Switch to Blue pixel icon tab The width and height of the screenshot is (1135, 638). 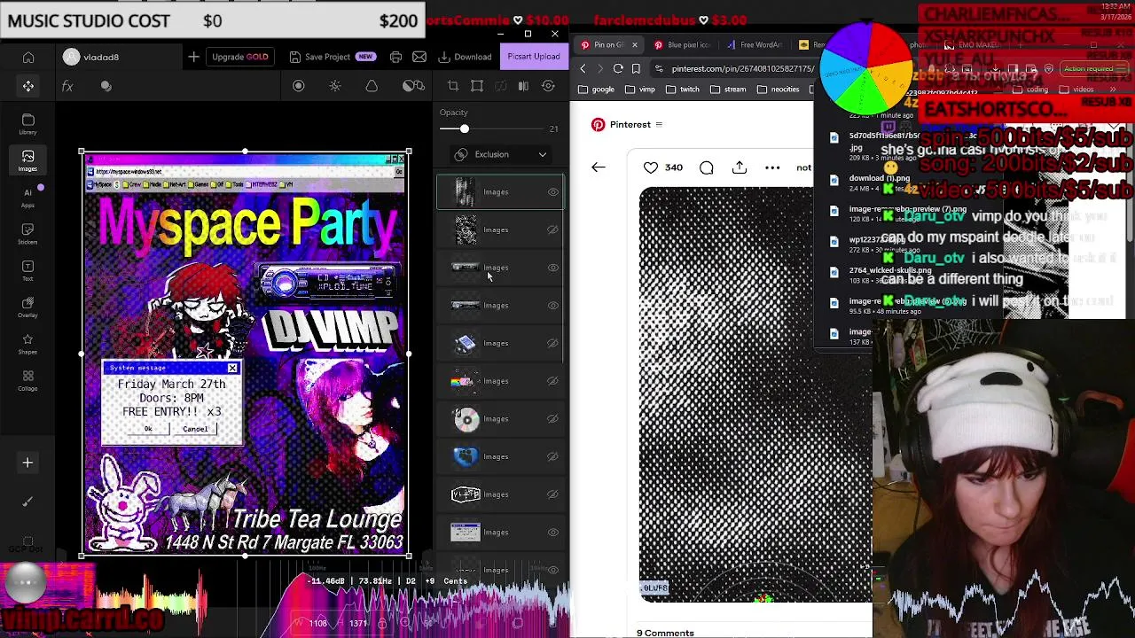(x=683, y=44)
